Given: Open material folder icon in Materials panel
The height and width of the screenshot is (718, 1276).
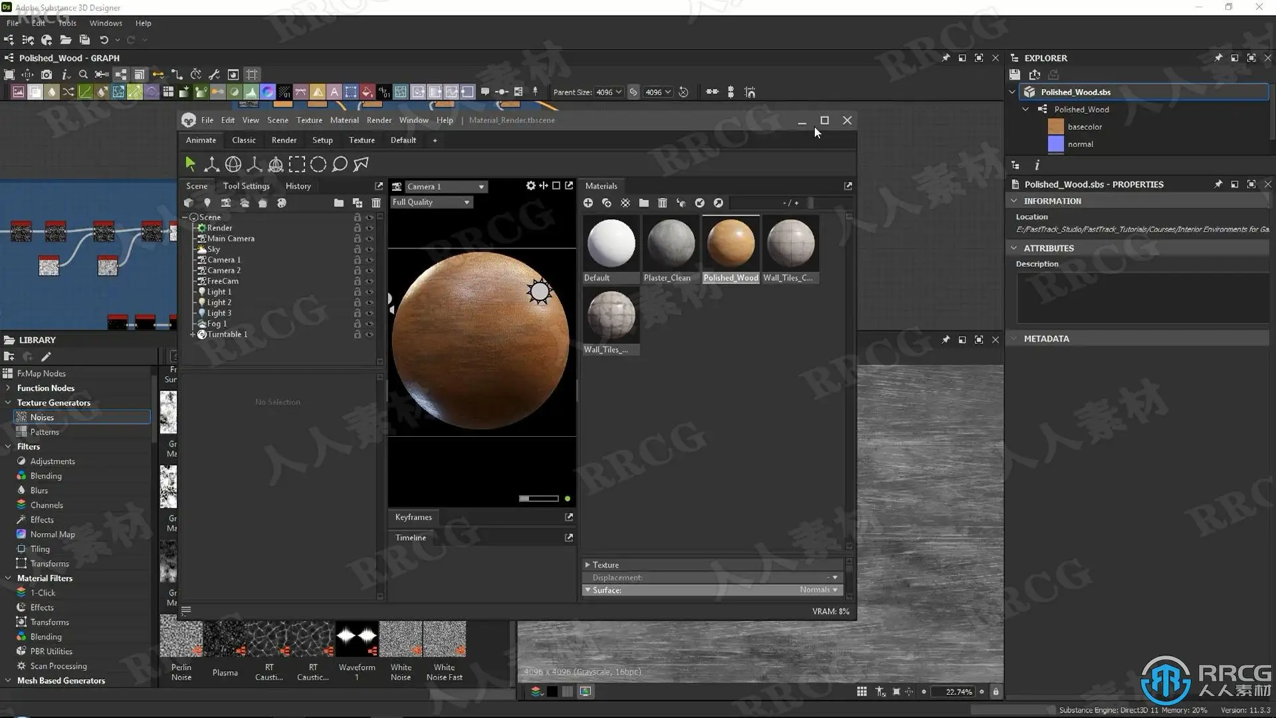Looking at the screenshot, I should pyautogui.click(x=644, y=203).
